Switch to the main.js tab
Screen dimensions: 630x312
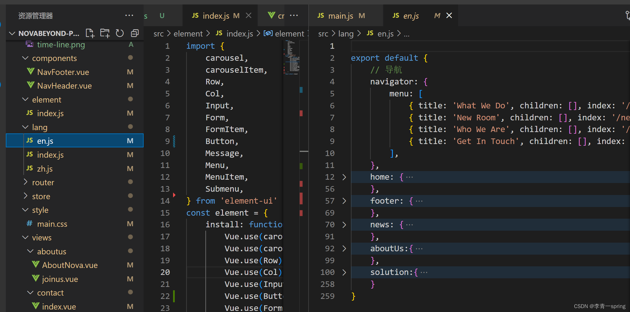click(340, 16)
